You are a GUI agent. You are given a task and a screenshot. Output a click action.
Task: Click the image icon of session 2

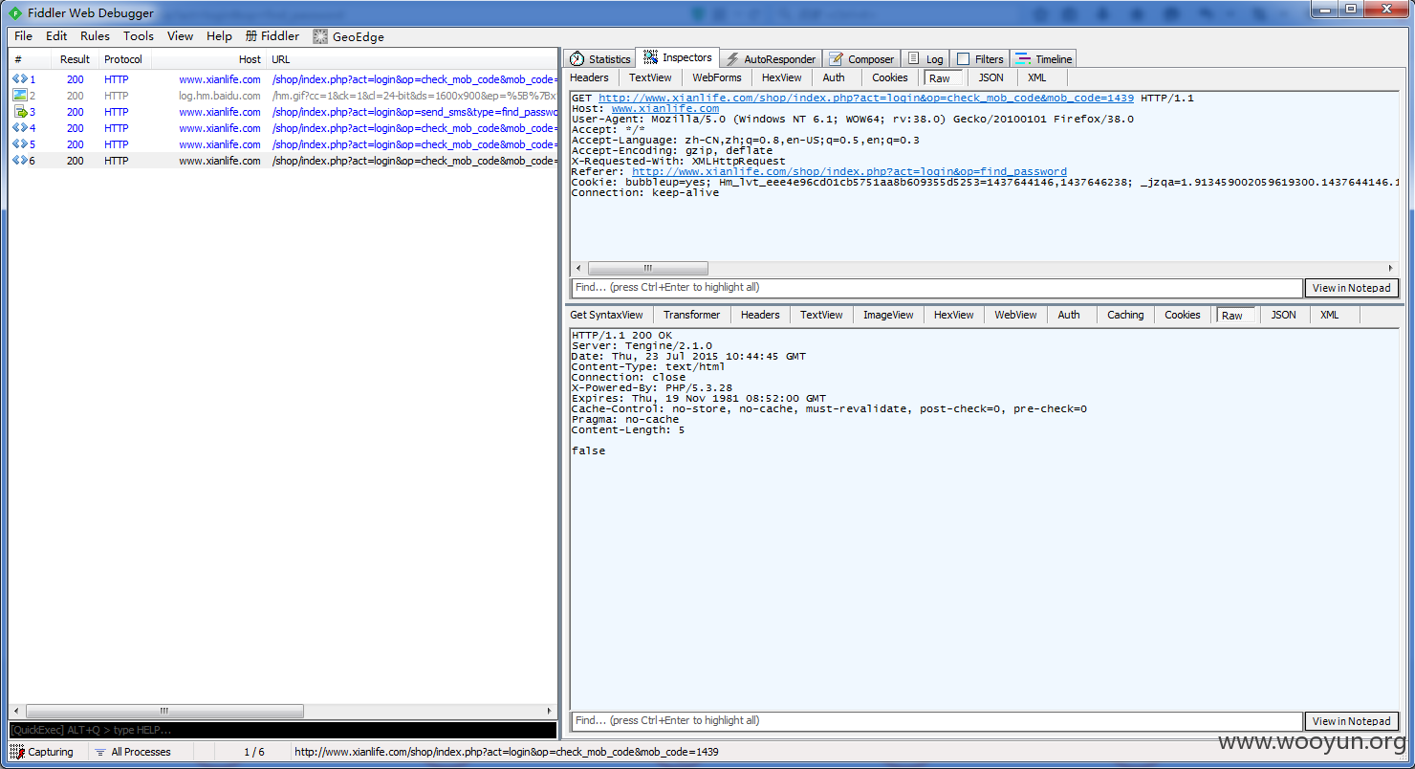coord(19,96)
